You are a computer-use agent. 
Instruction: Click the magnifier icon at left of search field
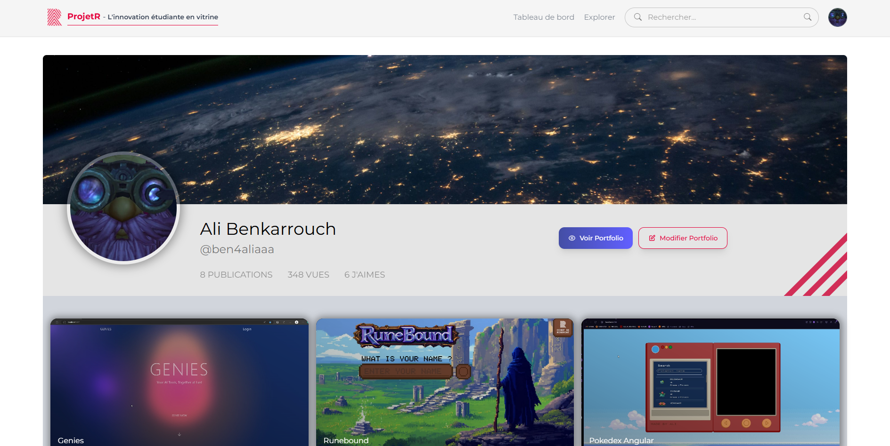coord(637,17)
